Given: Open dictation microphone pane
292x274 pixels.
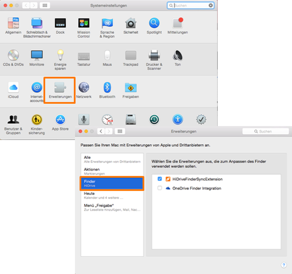Looking at the screenshot, I should [83, 120].
